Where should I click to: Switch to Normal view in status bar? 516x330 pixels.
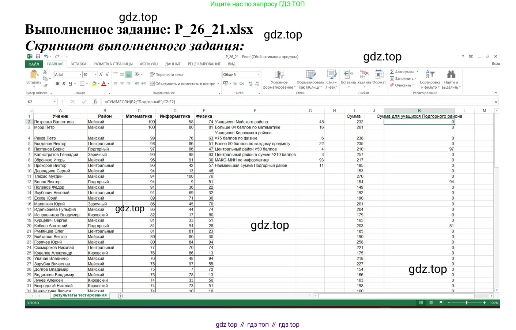click(x=421, y=303)
